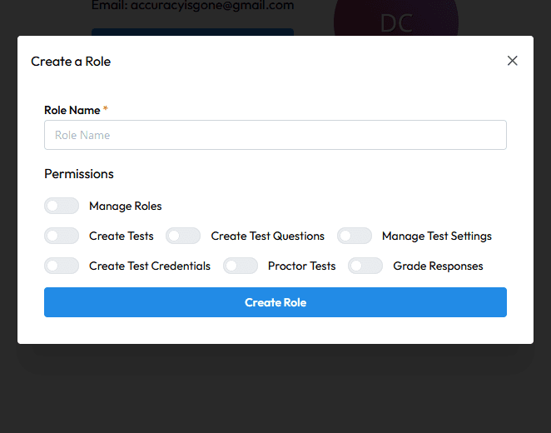Turn on the Create Tests switch
This screenshot has width=551, height=433.
pyautogui.click(x=62, y=236)
